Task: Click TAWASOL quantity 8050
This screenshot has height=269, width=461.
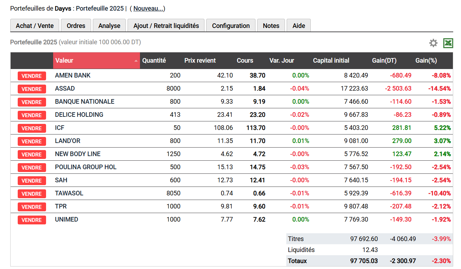Action: point(173,193)
